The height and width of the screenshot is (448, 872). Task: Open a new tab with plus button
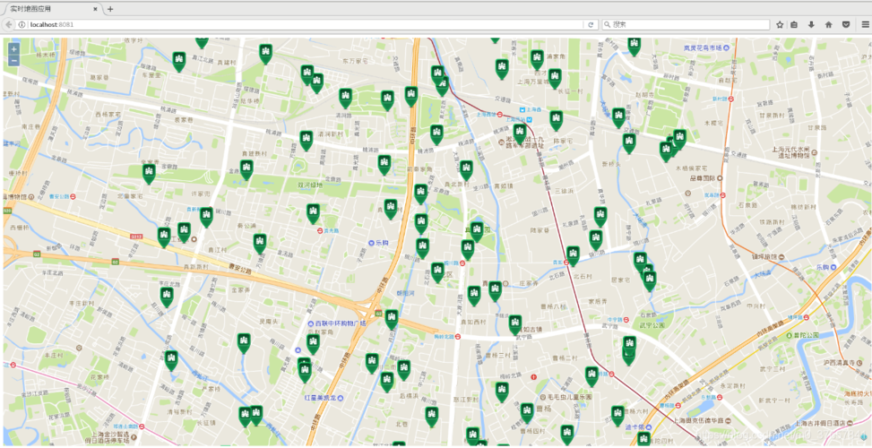[x=110, y=9]
